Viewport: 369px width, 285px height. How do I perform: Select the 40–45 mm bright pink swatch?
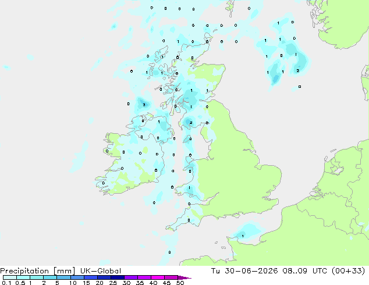(158, 277)
